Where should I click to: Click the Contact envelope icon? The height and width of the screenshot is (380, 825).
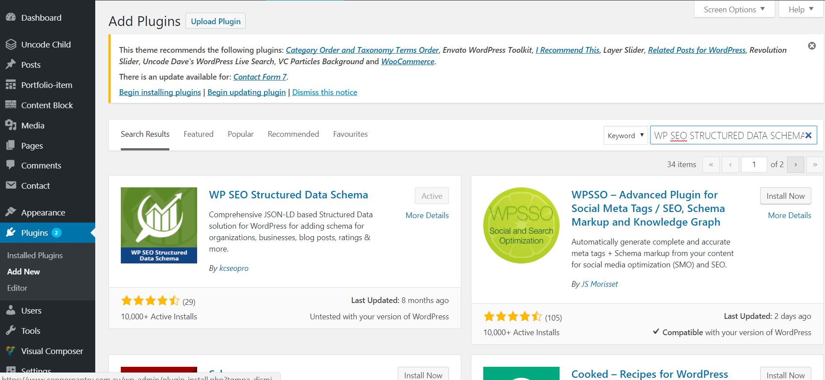(x=11, y=186)
